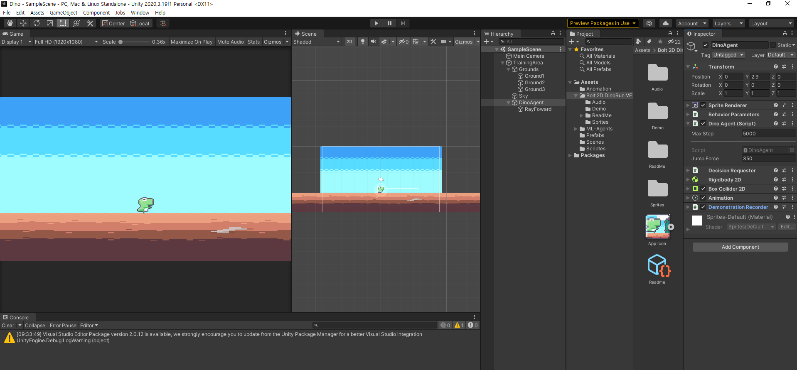Click Jump Force value field
The image size is (797, 370).
click(x=768, y=159)
